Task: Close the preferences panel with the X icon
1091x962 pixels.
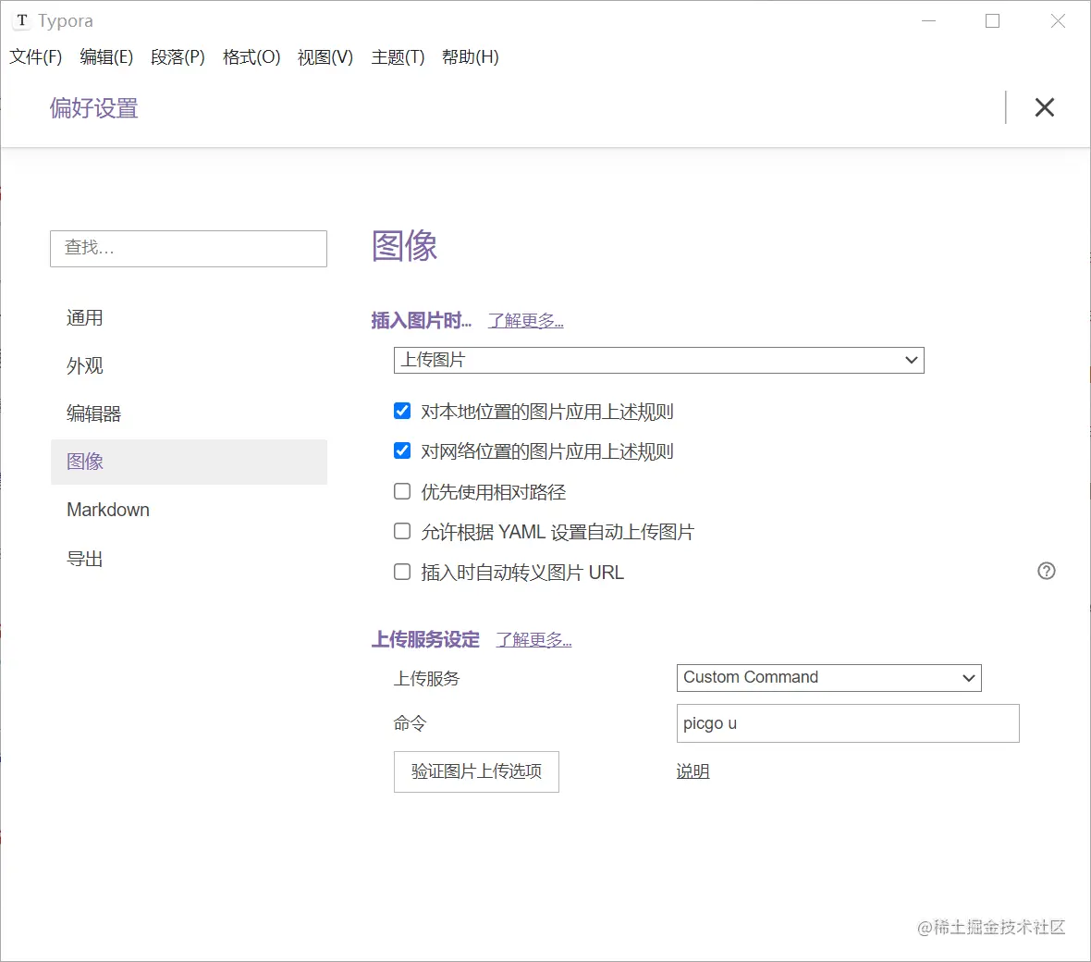Action: pos(1044,107)
